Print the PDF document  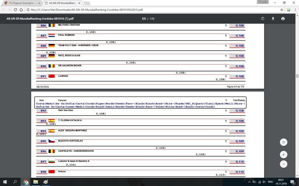click(283, 19)
